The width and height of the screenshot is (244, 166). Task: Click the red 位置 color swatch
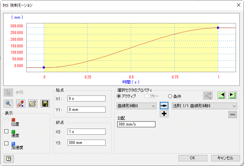[13, 120]
